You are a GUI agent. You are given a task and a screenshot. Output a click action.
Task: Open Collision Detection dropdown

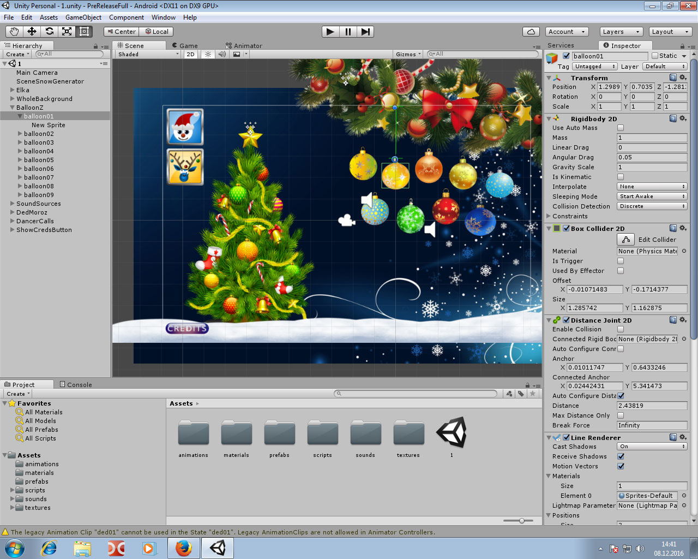coord(652,206)
